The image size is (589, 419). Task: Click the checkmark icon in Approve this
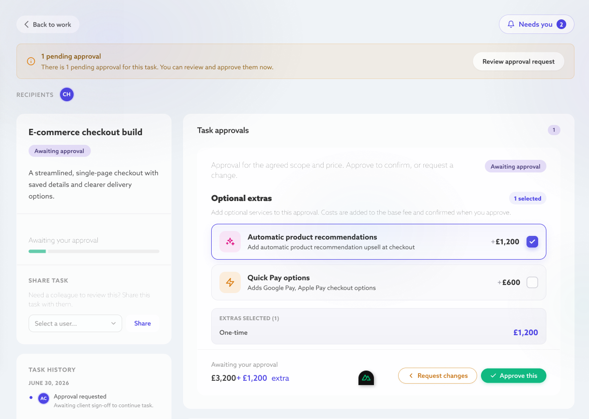click(493, 376)
